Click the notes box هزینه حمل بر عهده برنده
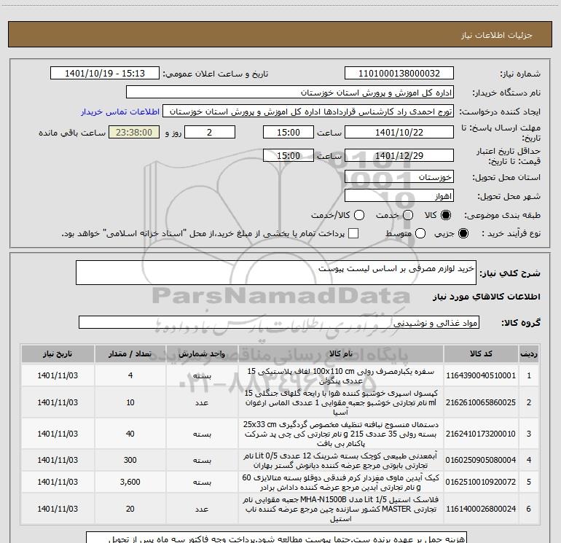Viewport: 561px width, 543px height. [277, 538]
